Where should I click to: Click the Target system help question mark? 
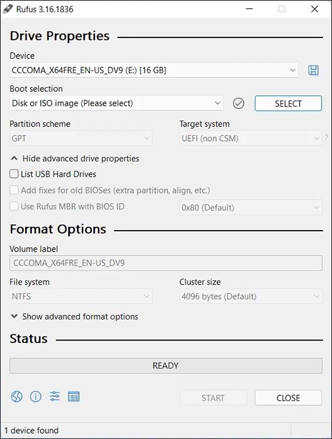point(326,138)
